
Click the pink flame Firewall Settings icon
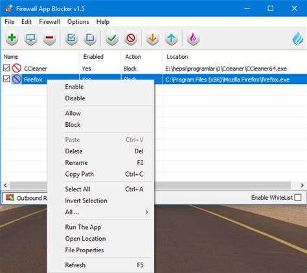click(x=193, y=38)
